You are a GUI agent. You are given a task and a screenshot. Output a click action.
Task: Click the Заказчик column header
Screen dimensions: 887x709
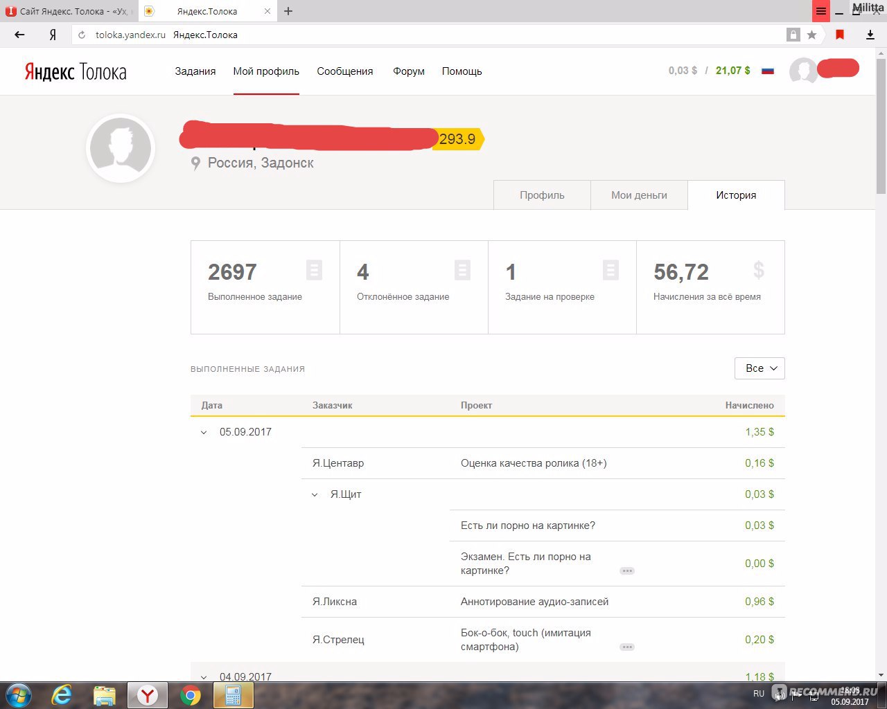332,406
